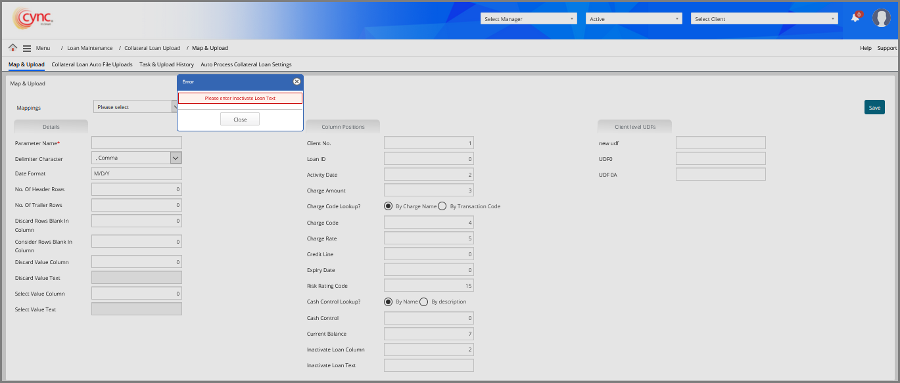
Task: Open the user profile avatar
Action: [x=881, y=18]
